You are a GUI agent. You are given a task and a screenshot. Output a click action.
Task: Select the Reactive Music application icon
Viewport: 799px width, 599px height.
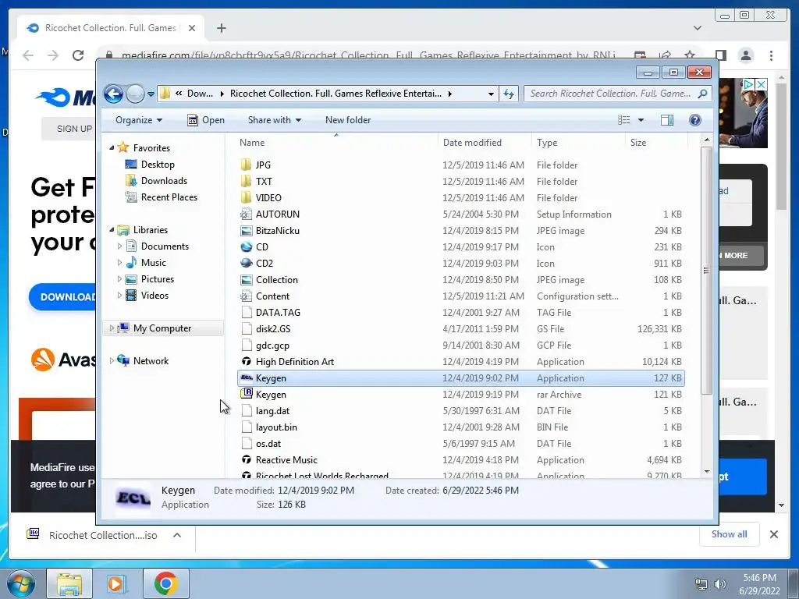246,460
